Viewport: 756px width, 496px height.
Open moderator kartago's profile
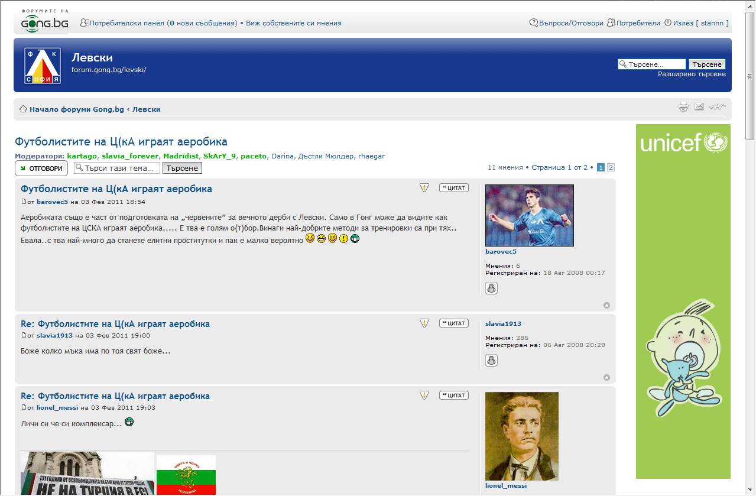pos(82,156)
